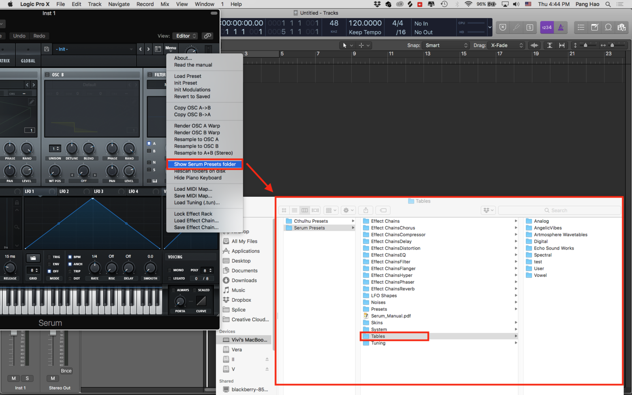Click the Finder share icon
This screenshot has height=395, width=632.
pos(366,211)
